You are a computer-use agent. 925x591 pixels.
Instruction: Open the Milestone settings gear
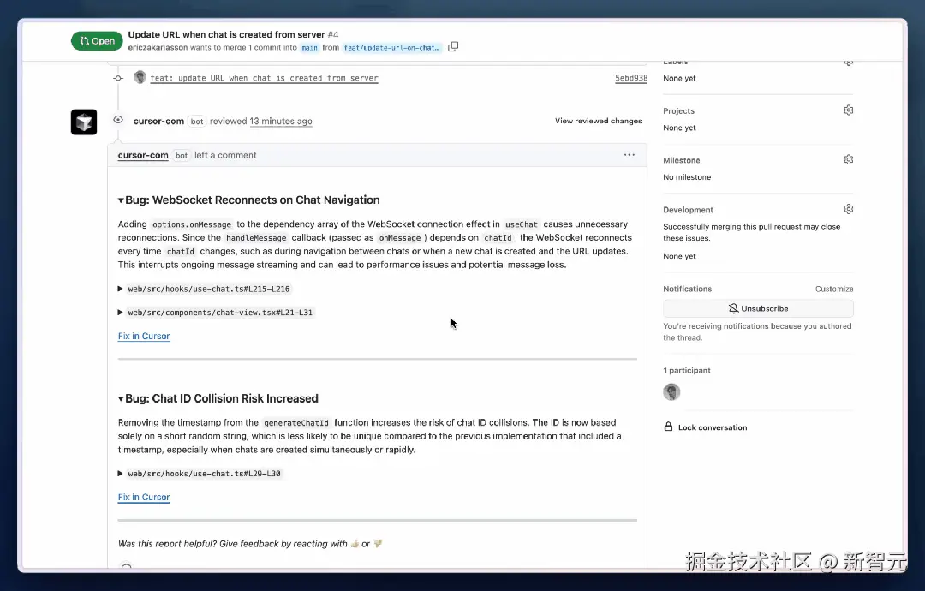point(848,160)
